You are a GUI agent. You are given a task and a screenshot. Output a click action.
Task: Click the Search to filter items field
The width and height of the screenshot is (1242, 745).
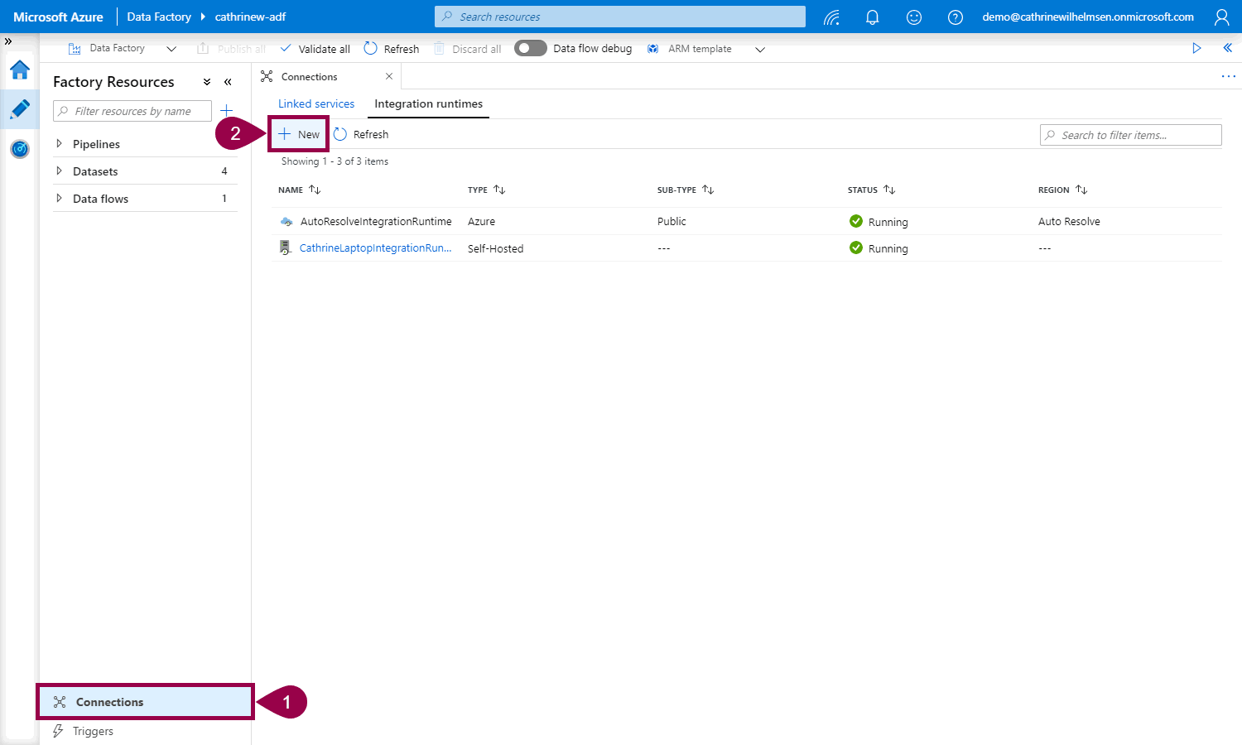pyautogui.click(x=1130, y=135)
